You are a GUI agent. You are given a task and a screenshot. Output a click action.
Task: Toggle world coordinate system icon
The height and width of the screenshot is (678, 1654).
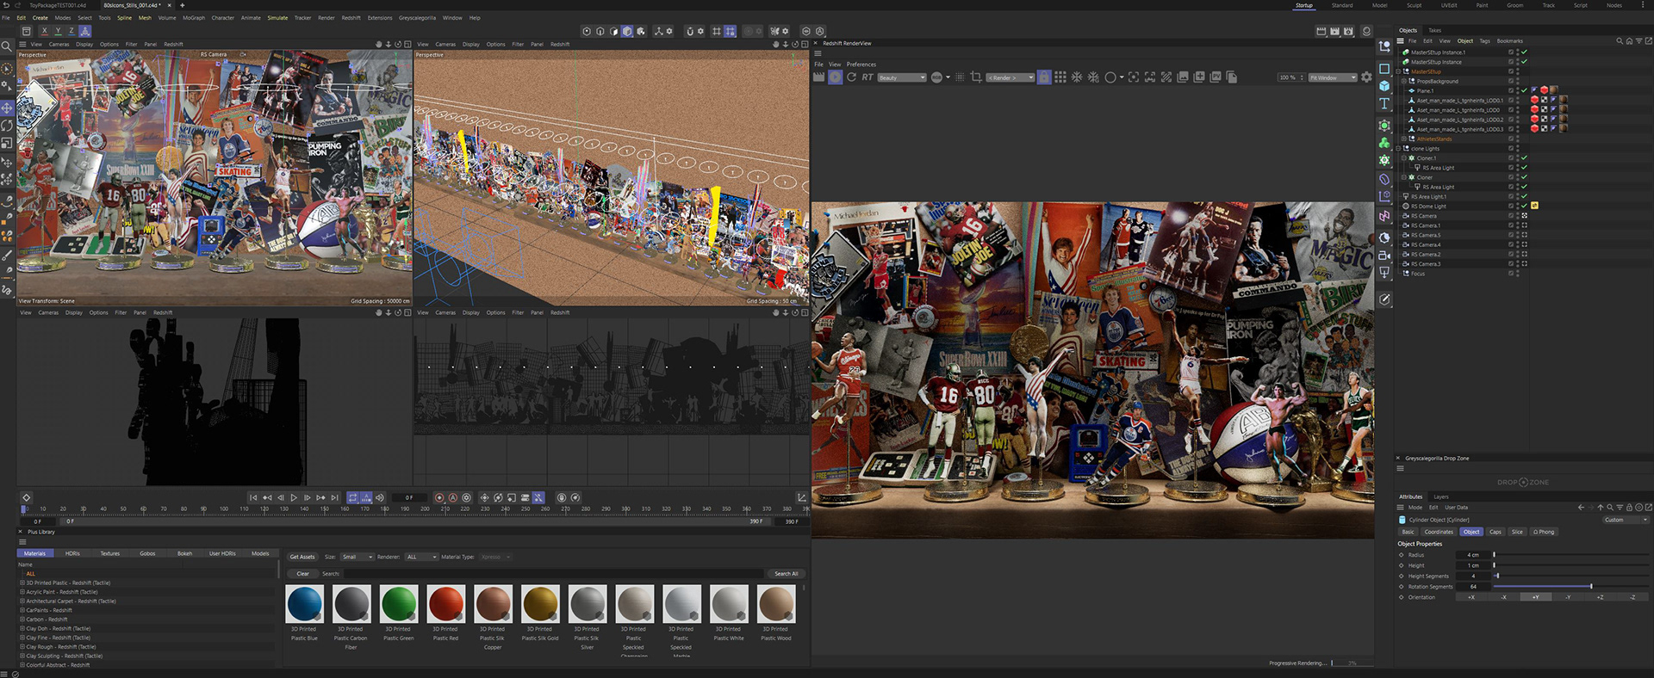(85, 31)
